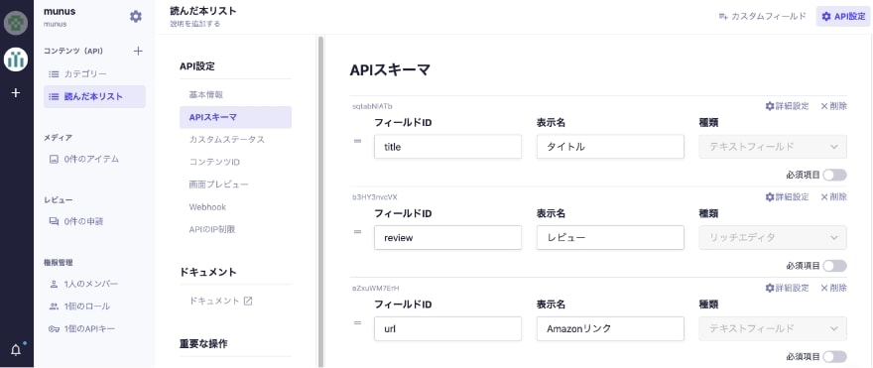
Task: Open the 種類 dropdown showing テキストフィールド for title
Action: pos(773,147)
